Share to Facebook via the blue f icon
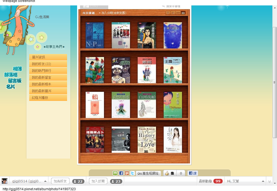Viewport: 277px width, 191px height. pyautogui.click(x=121, y=173)
